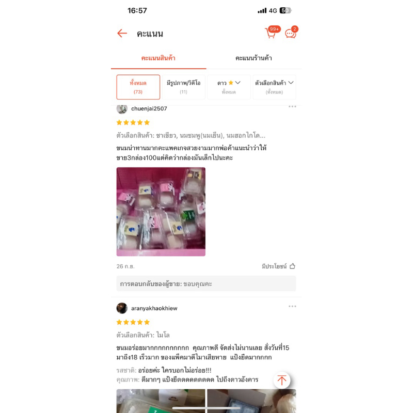Tap aranyakhaokhiew profile avatar
The image size is (413, 413).
pyautogui.click(x=122, y=308)
